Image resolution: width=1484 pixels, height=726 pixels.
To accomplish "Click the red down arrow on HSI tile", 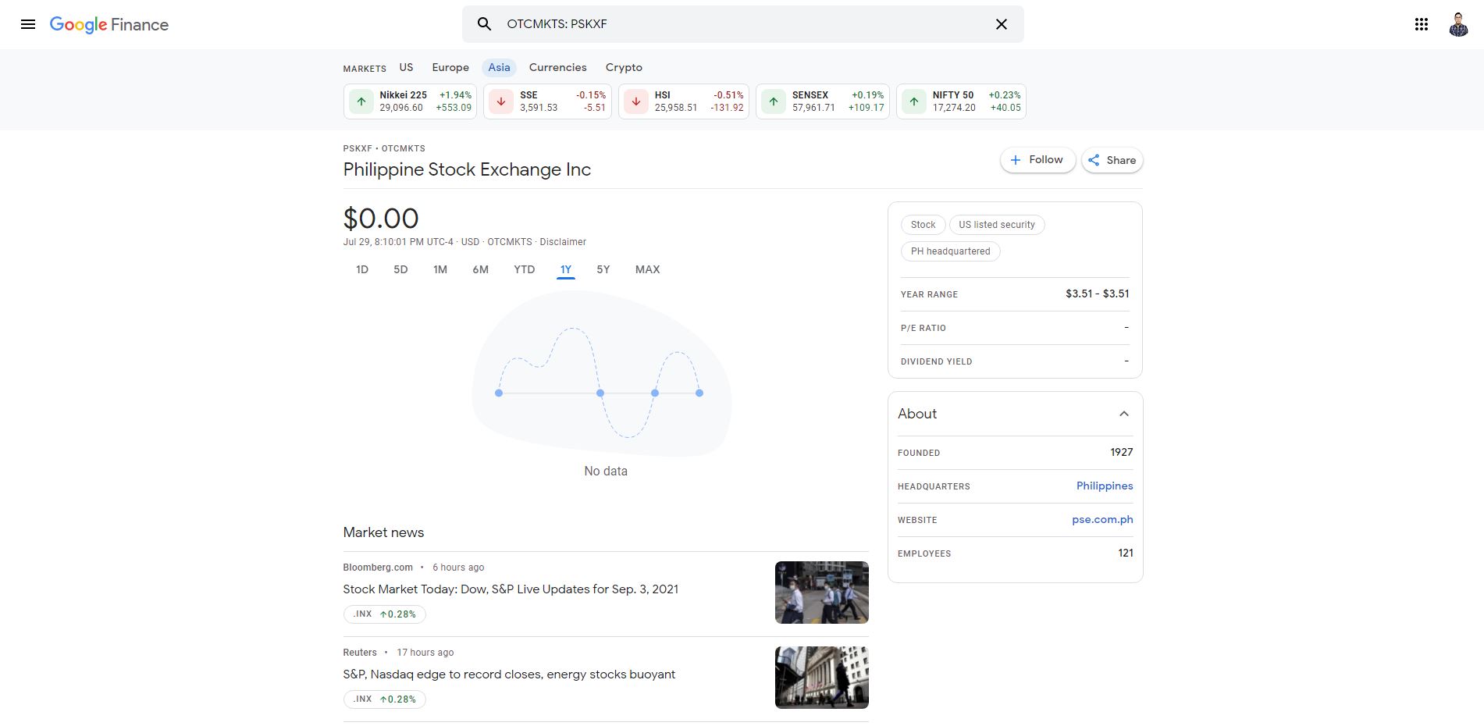I will [x=635, y=101].
